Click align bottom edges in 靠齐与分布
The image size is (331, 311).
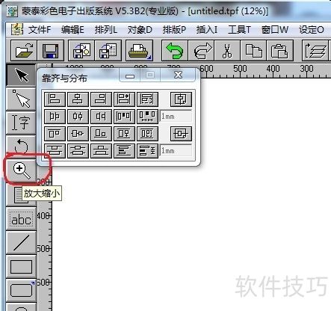pyautogui.click(x=101, y=134)
